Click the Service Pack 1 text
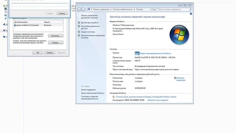236x133 pixels. [118, 34]
